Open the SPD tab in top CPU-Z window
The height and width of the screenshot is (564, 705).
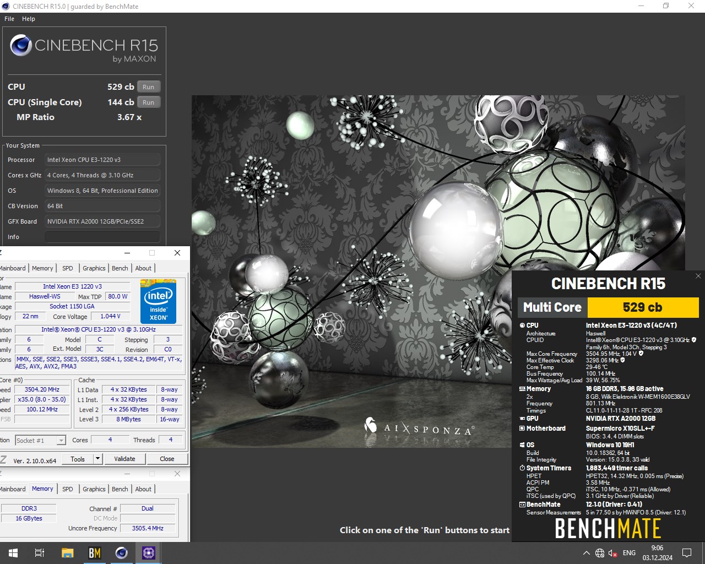tap(68, 268)
